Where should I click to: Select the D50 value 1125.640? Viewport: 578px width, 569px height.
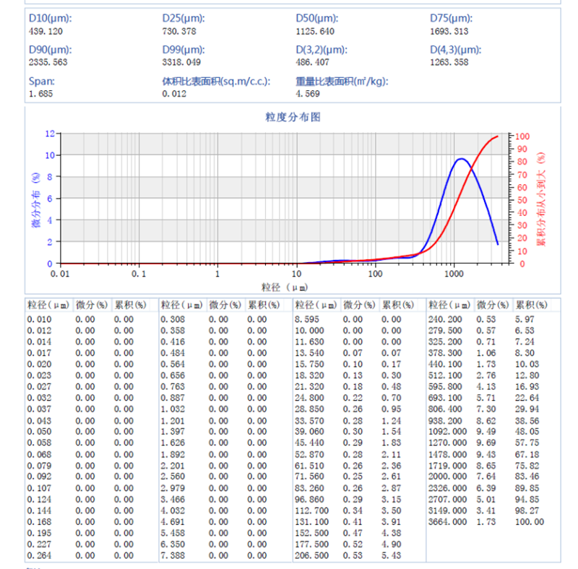coord(314,31)
